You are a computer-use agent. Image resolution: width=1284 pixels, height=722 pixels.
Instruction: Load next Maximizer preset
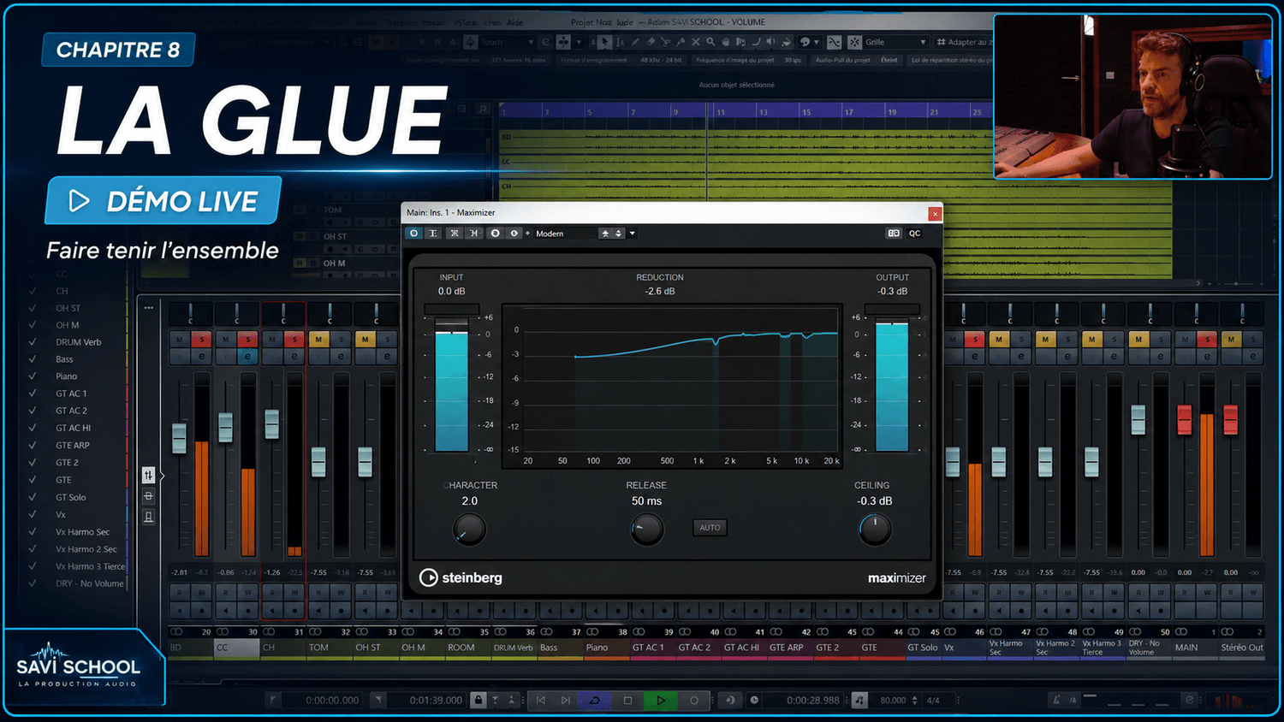(618, 234)
